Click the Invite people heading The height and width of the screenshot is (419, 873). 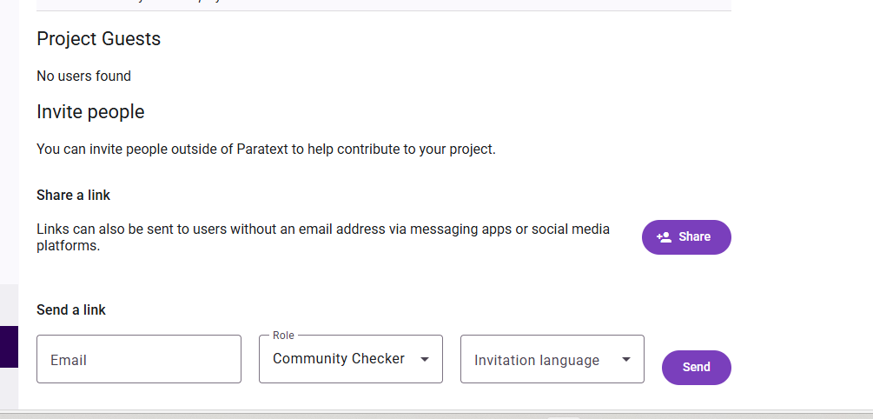click(90, 112)
